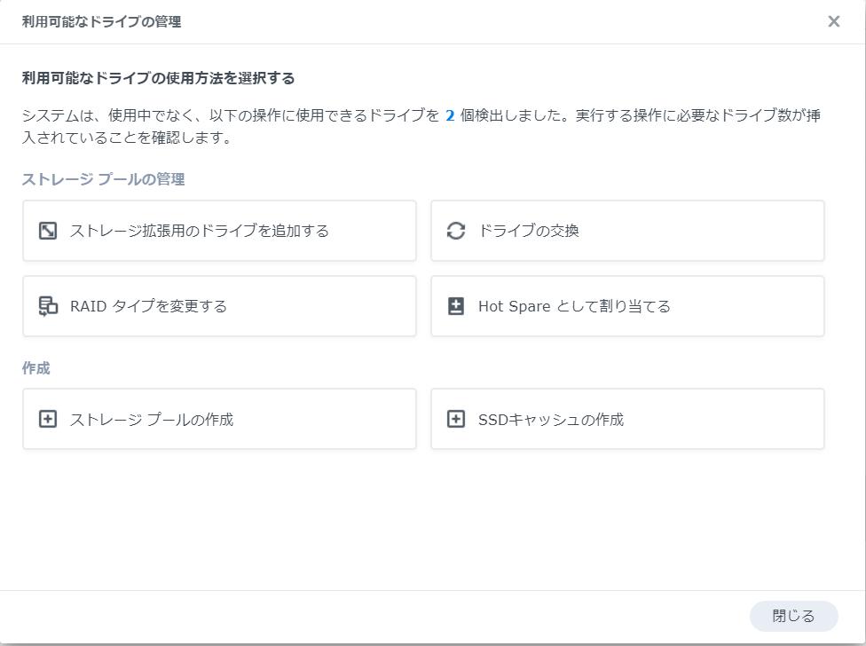Click the expand icon beside ストレージ拡張用のドライブを追加する
The width and height of the screenshot is (866, 646).
(x=48, y=231)
